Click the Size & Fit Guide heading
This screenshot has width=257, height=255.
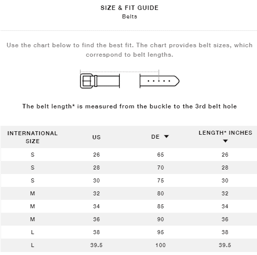click(129, 8)
